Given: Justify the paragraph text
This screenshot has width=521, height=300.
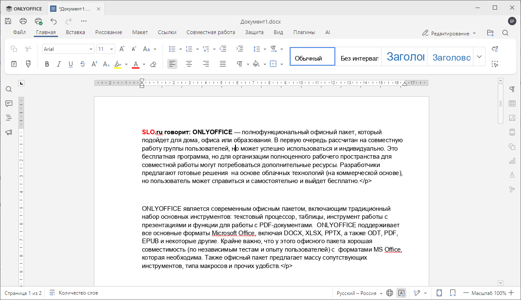Looking at the screenshot, I should click(223, 64).
